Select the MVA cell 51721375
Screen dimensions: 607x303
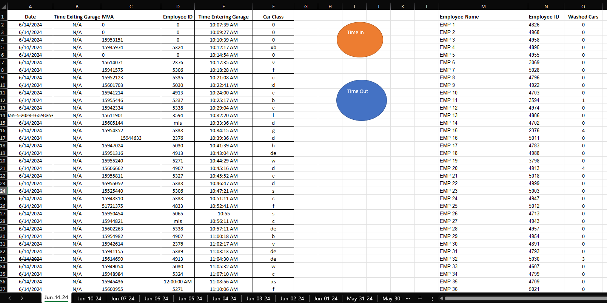(x=131, y=206)
